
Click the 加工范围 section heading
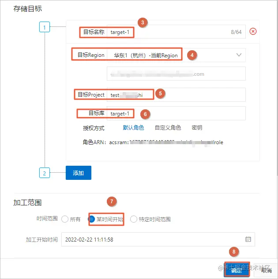28,202
